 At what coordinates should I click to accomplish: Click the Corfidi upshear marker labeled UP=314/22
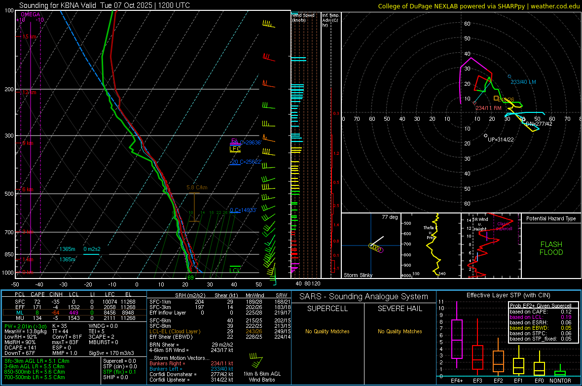coord(485,136)
